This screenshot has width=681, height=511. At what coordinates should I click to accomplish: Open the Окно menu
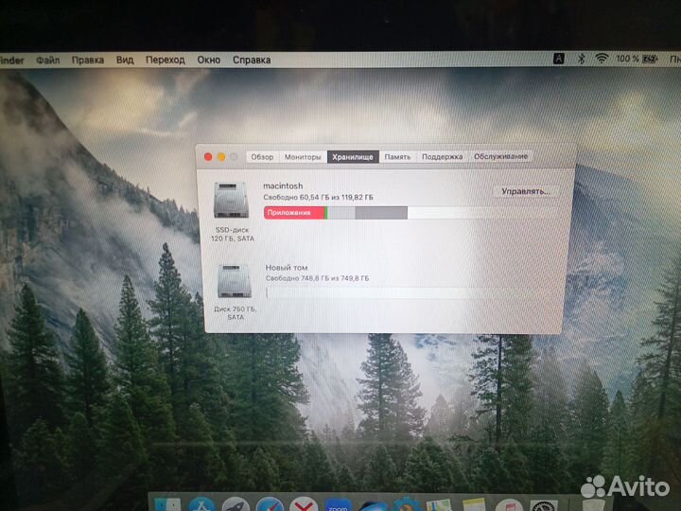click(x=209, y=60)
